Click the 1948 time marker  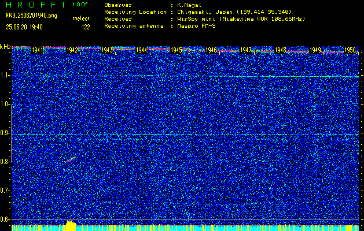[x=281, y=50]
